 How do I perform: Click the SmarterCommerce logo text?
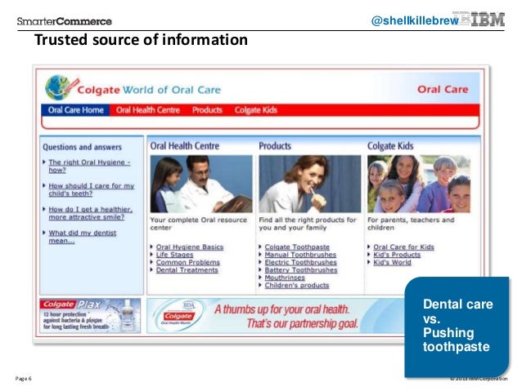(65, 21)
